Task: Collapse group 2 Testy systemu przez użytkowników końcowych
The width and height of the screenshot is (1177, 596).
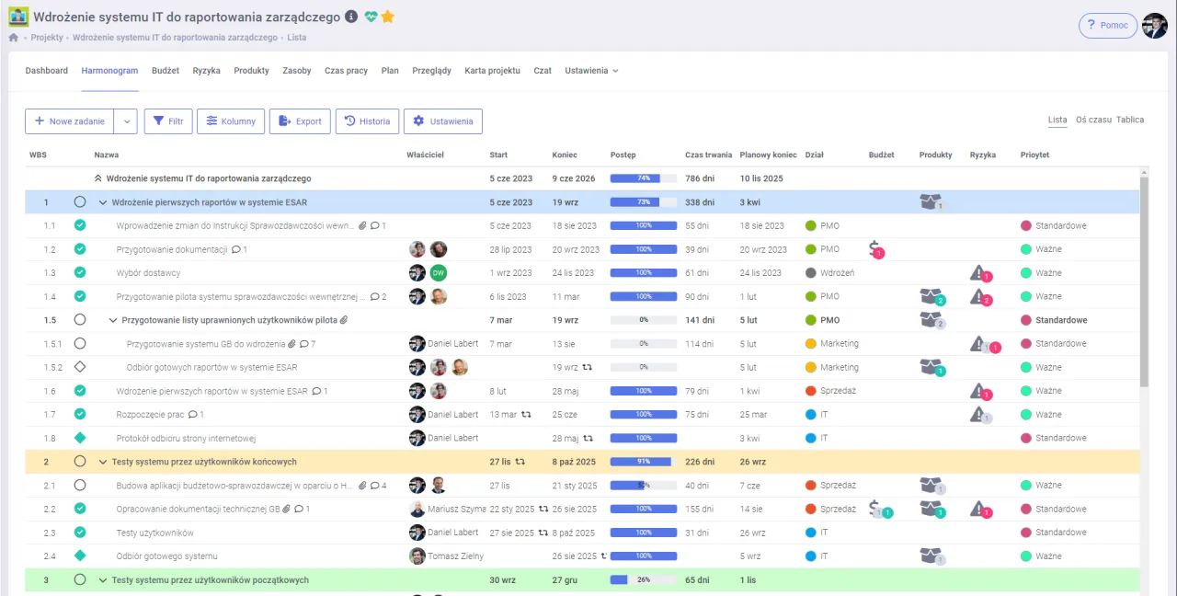Action: point(103,462)
